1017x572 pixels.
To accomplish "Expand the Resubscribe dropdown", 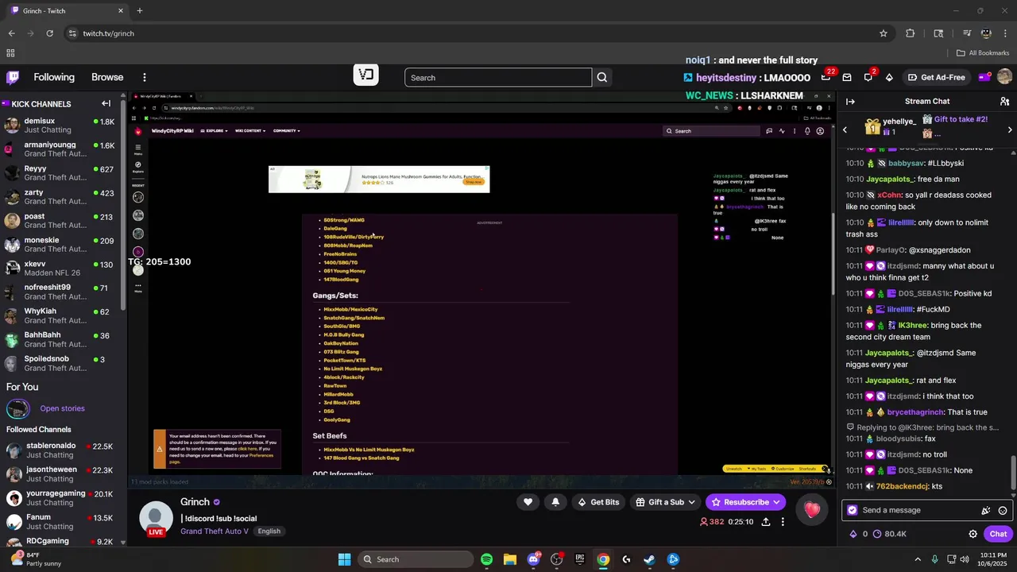I will (776, 502).
